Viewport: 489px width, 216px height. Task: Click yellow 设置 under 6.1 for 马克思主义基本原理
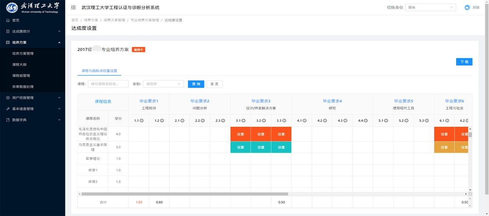444,147
